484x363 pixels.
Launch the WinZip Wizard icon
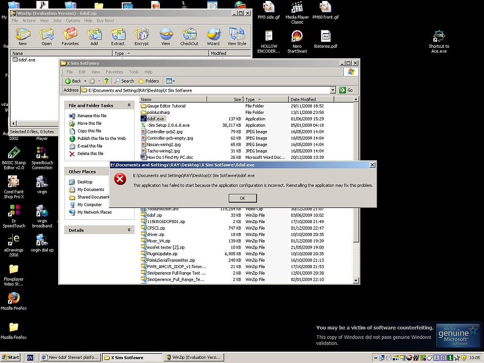pyautogui.click(x=213, y=36)
